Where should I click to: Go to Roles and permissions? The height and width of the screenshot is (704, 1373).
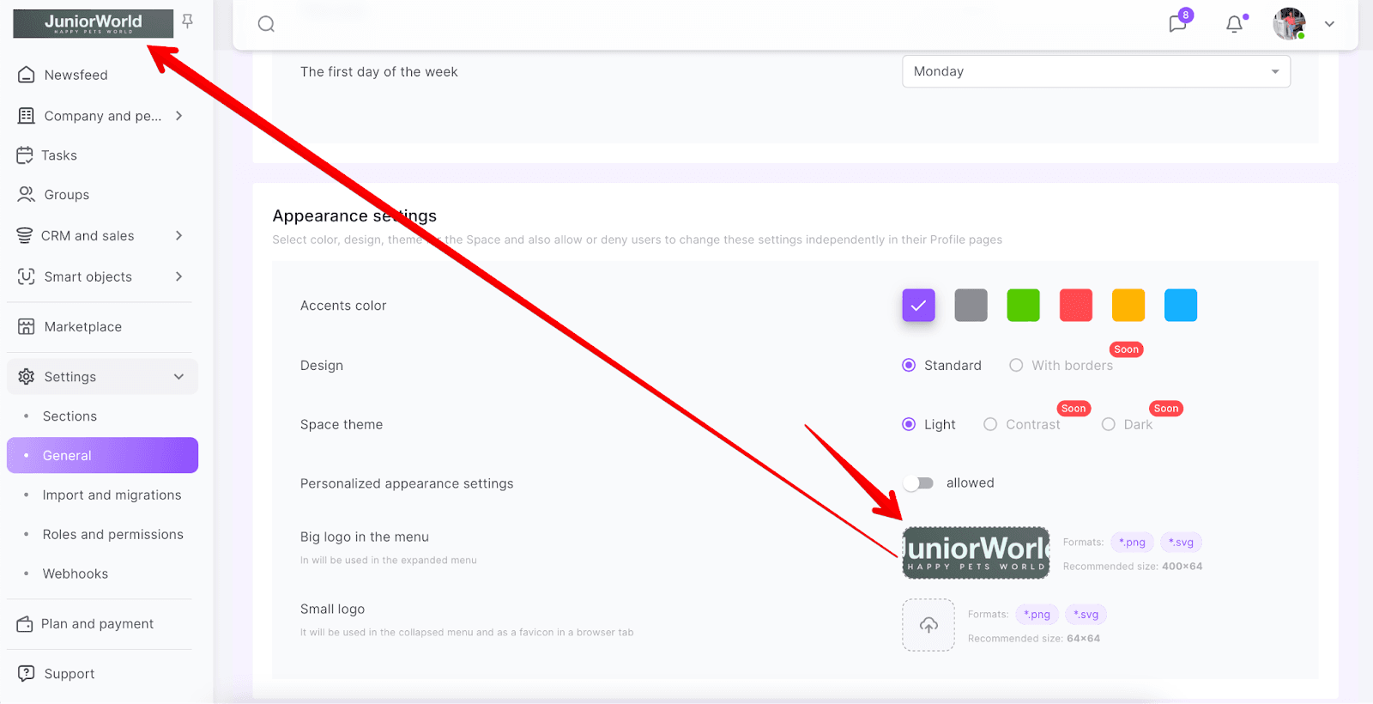[112, 535]
